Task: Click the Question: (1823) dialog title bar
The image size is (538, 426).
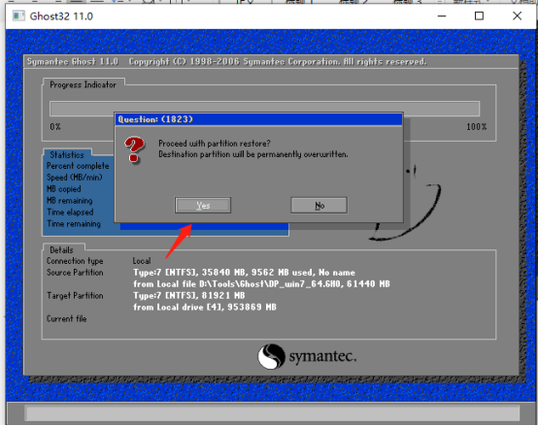Action: [258, 119]
